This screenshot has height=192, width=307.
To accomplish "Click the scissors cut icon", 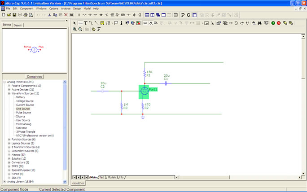I will click(x=48, y=15).
